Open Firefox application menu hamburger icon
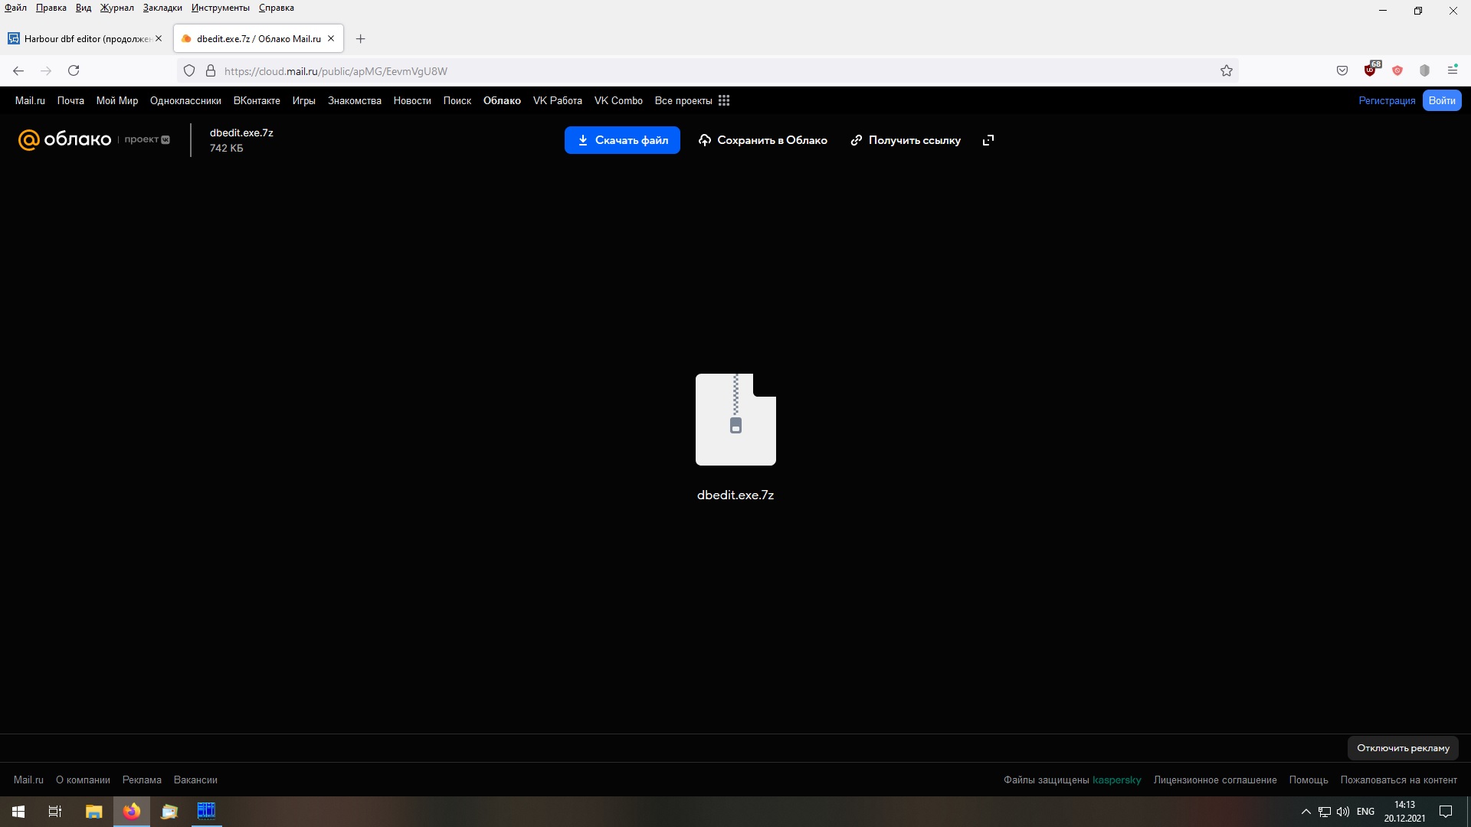 click(1452, 70)
